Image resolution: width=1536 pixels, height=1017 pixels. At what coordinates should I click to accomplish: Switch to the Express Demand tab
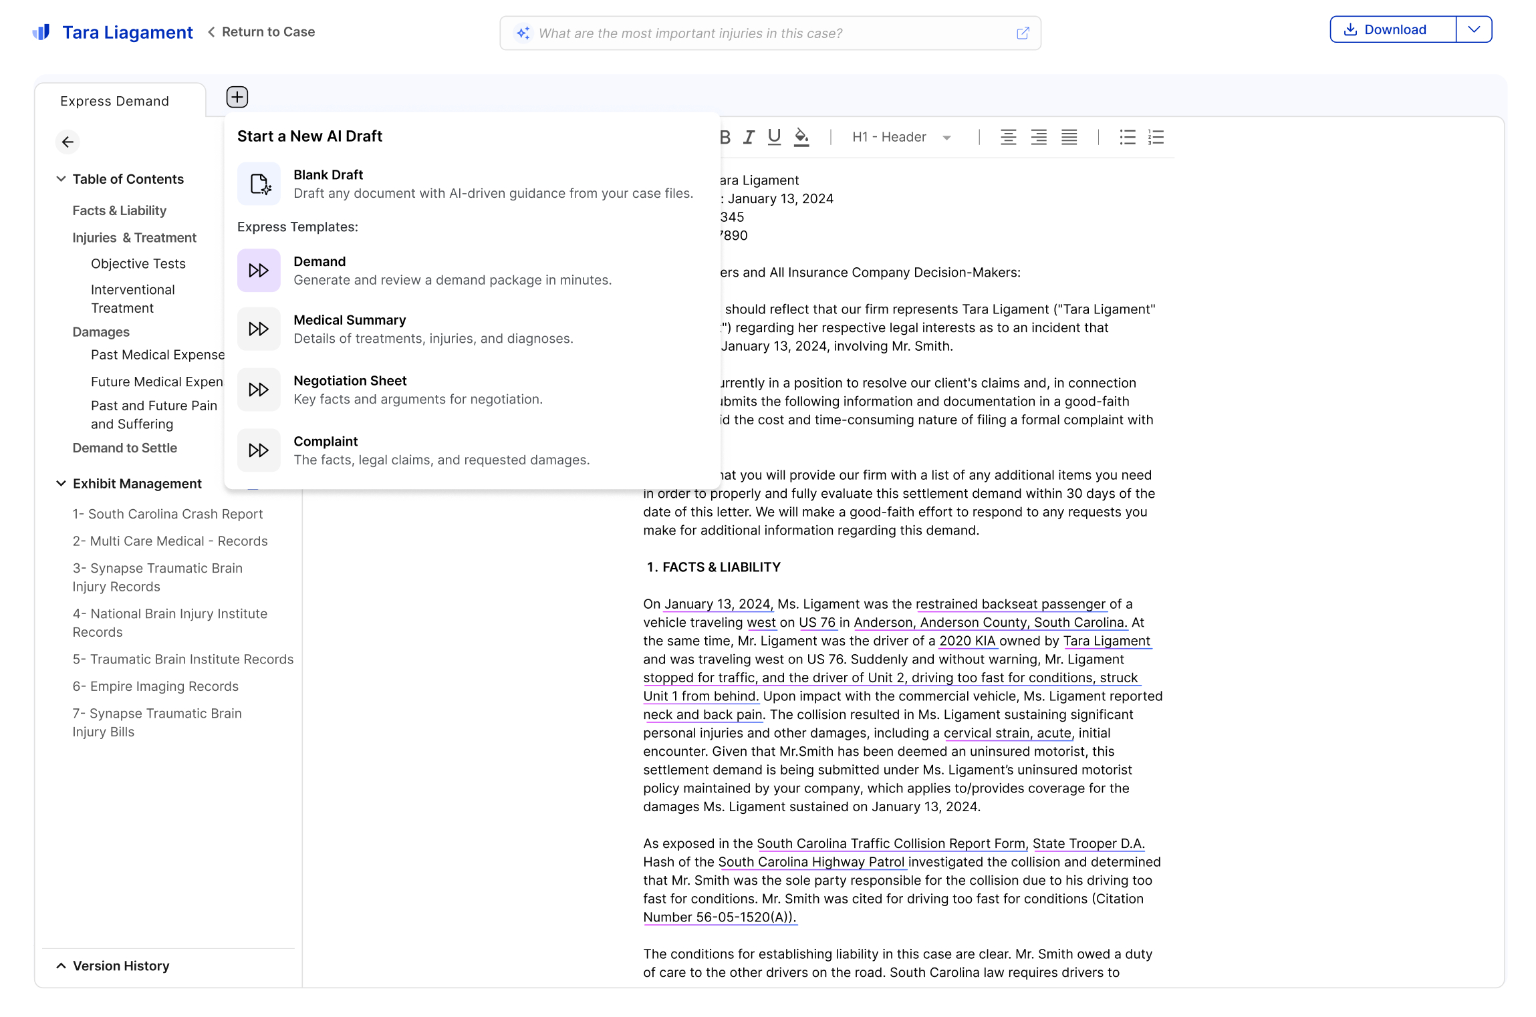click(x=114, y=101)
